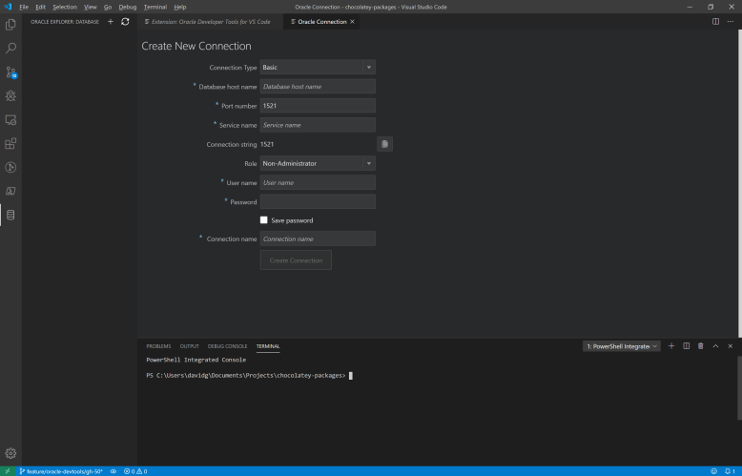Close the terminal panel
Image resolution: width=742 pixels, height=476 pixels.
[x=731, y=346]
